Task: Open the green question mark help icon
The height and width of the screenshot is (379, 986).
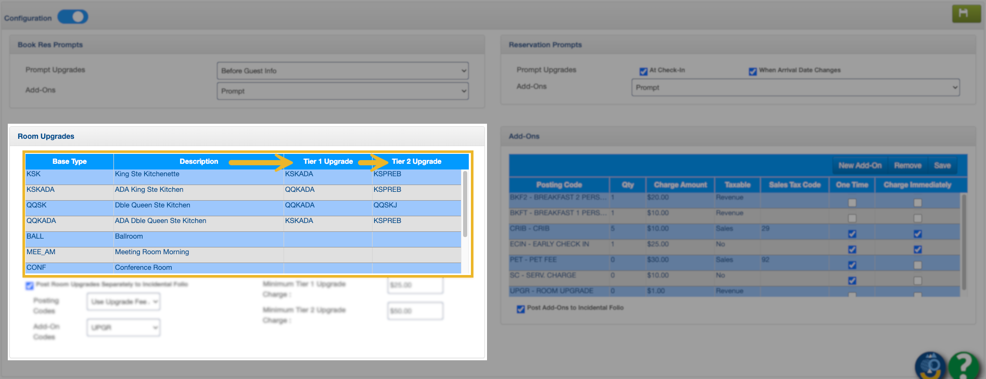Action: (x=964, y=366)
